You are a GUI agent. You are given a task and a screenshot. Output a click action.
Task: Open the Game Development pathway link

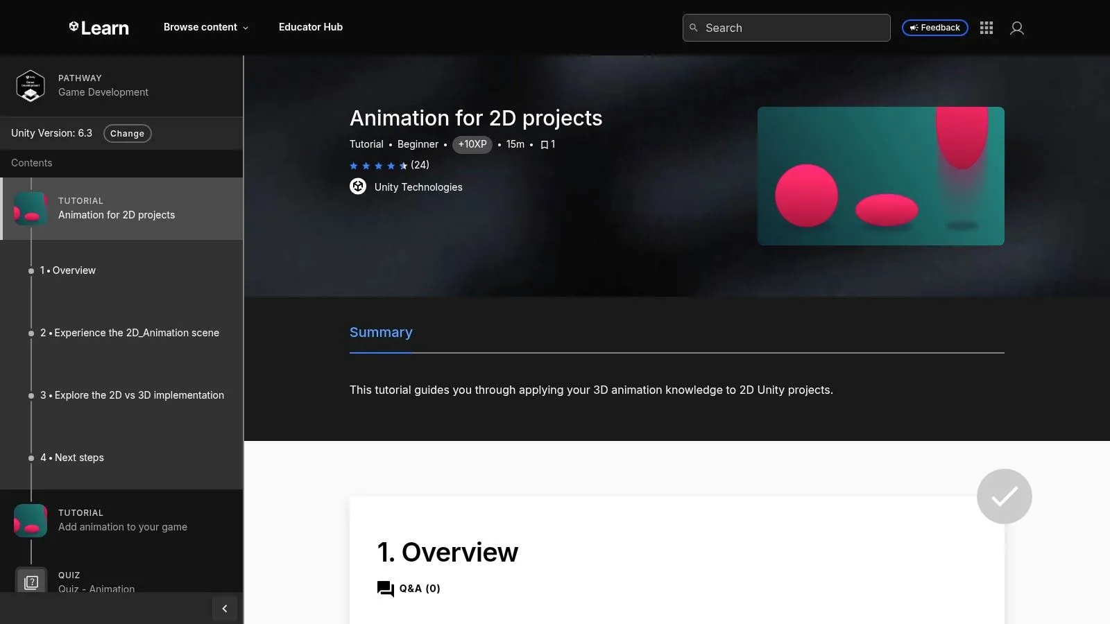click(103, 92)
